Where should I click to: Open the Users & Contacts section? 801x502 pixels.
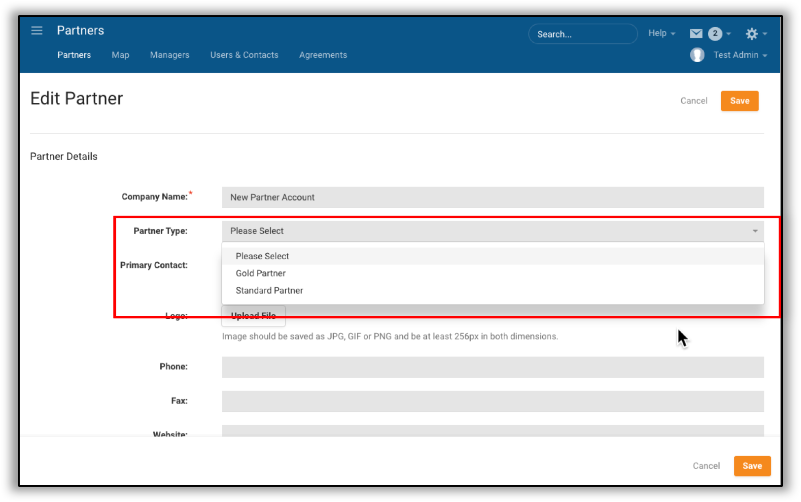(x=244, y=55)
